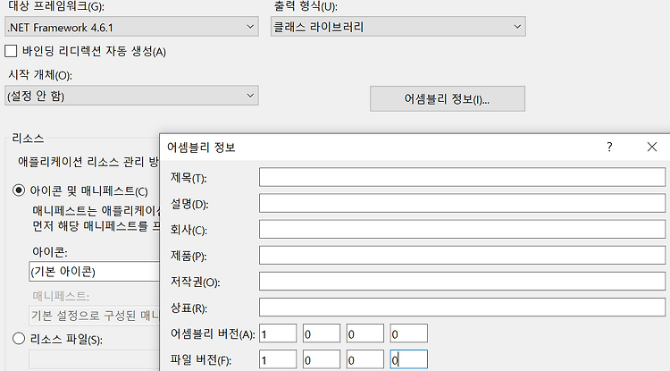Focus the 제목(T) text field
This screenshot has height=371, width=670.
click(463, 177)
